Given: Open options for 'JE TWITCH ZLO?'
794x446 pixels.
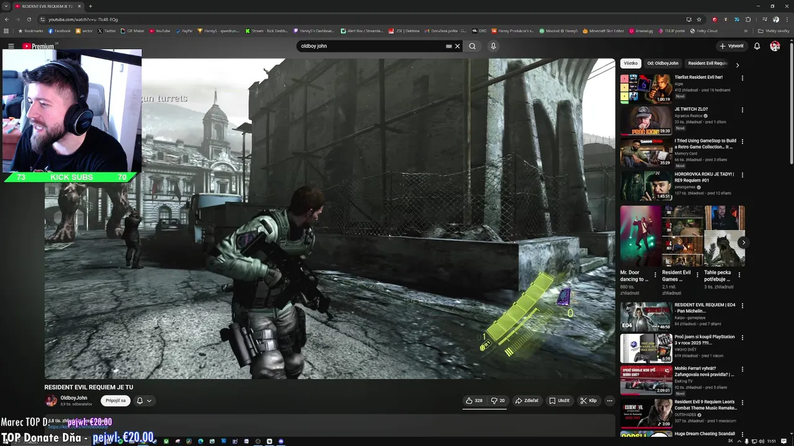Looking at the screenshot, I should [x=742, y=110].
